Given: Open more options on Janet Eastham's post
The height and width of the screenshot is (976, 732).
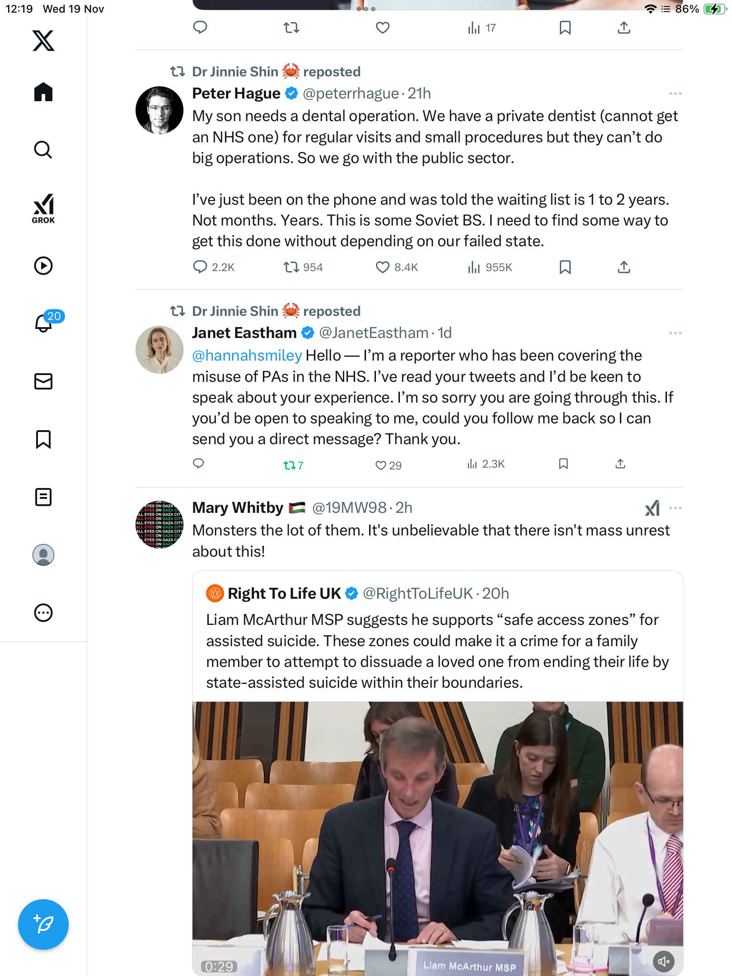Looking at the screenshot, I should click(x=675, y=333).
